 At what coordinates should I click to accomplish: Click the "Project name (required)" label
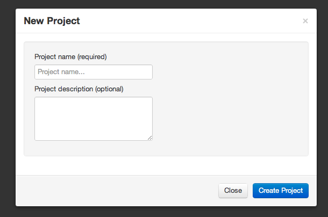(x=70, y=56)
